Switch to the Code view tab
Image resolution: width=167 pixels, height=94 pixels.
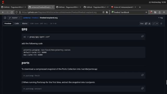point(17,23)
